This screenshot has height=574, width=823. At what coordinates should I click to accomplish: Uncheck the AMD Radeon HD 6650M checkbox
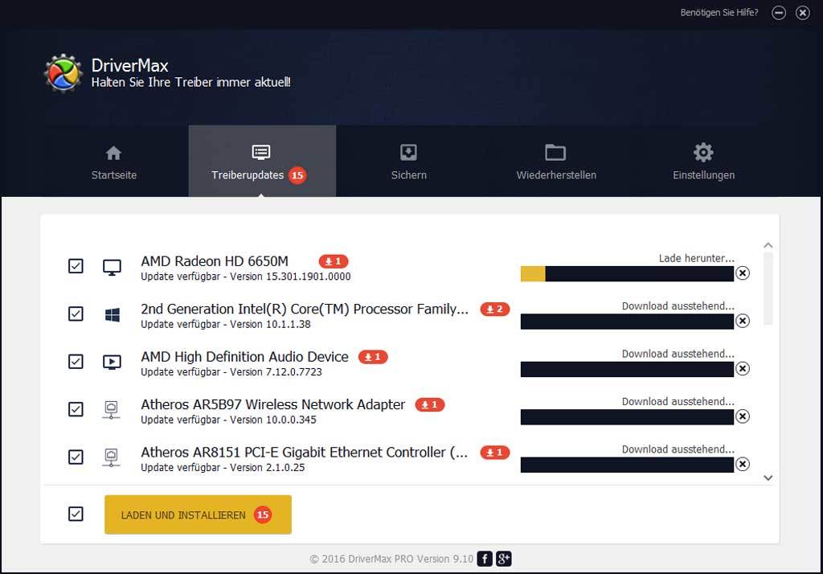(76, 266)
